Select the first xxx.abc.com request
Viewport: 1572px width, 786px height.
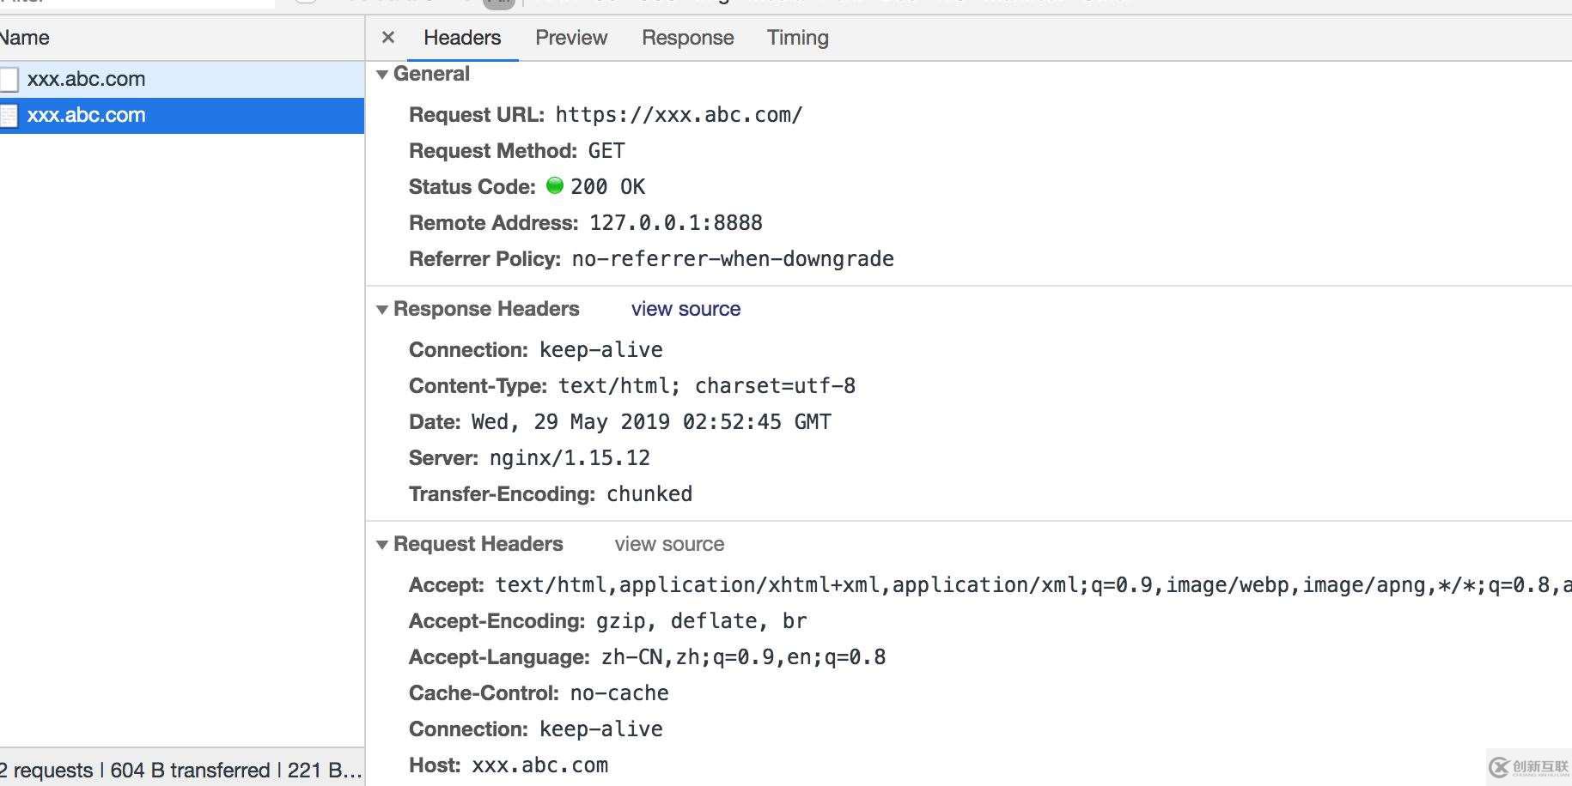182,79
